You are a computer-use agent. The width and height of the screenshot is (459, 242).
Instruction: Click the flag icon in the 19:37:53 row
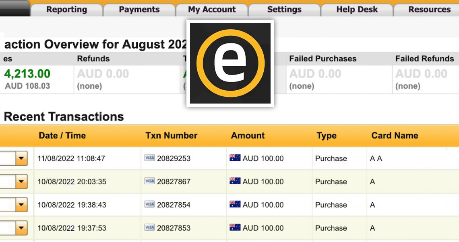point(235,228)
